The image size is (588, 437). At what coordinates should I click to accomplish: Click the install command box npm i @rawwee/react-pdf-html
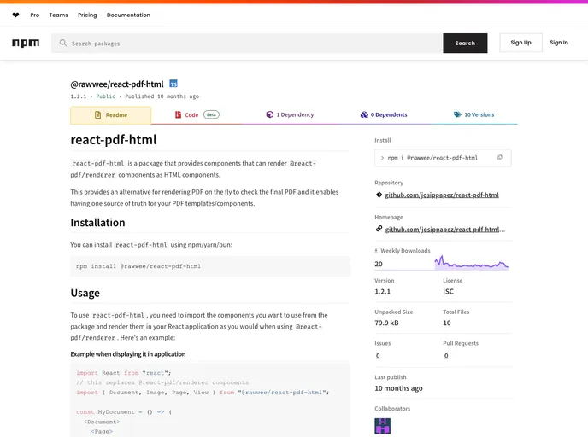(x=443, y=158)
